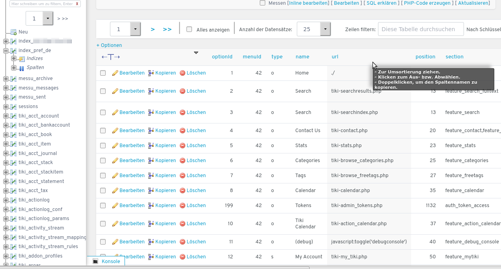The image size is (501, 269).
Task: Expand the Indizes node
Action: pyautogui.click(x=14, y=58)
